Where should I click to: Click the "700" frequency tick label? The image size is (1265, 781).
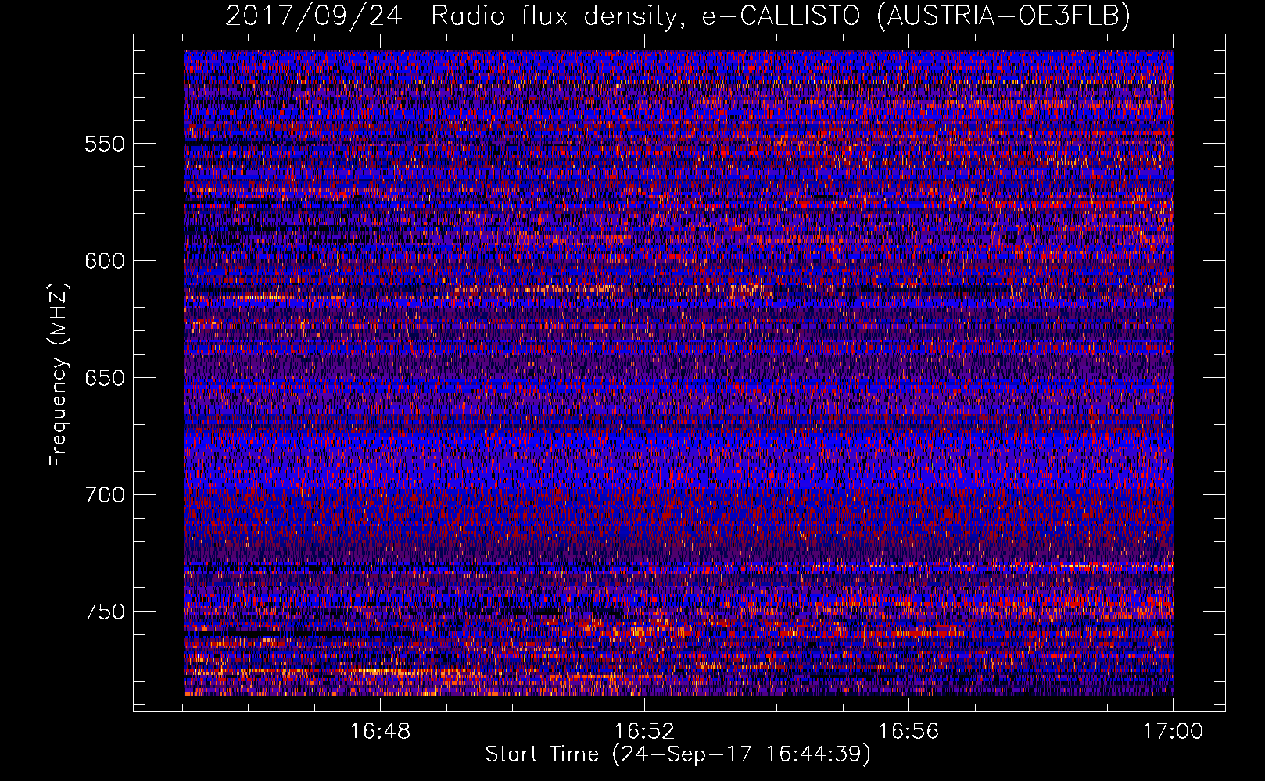(105, 495)
